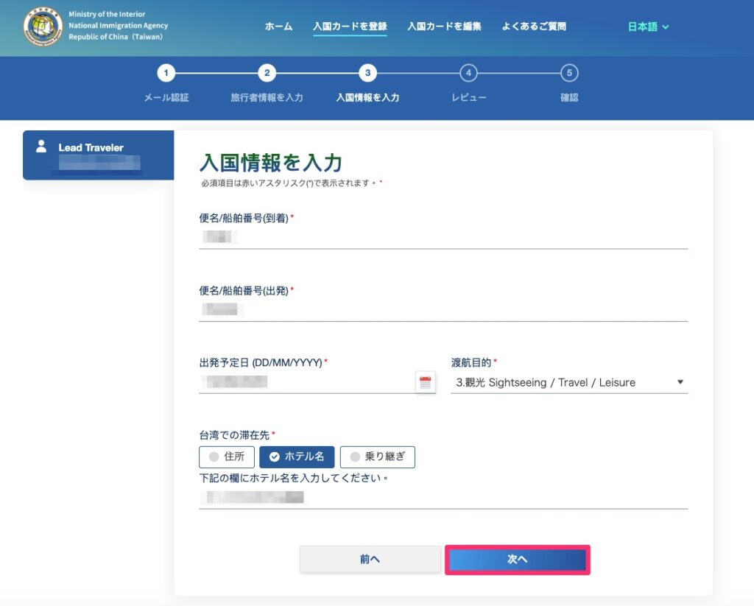Open the 渡航目的 purpose dropdown

pyautogui.click(x=568, y=382)
